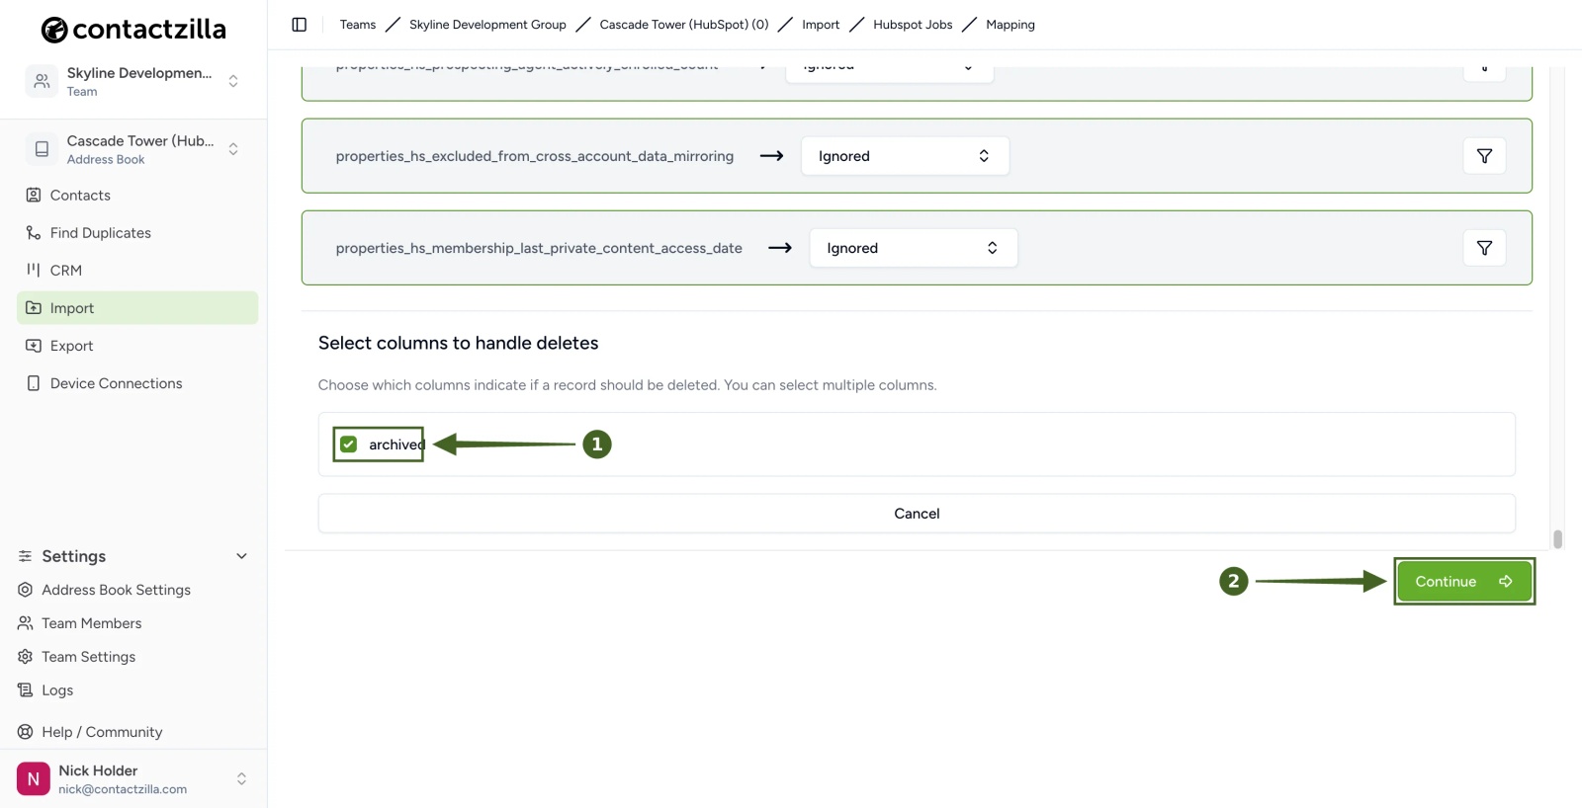Open the Nick Holder account menu chevron
The height and width of the screenshot is (808, 1582).
[x=241, y=779]
